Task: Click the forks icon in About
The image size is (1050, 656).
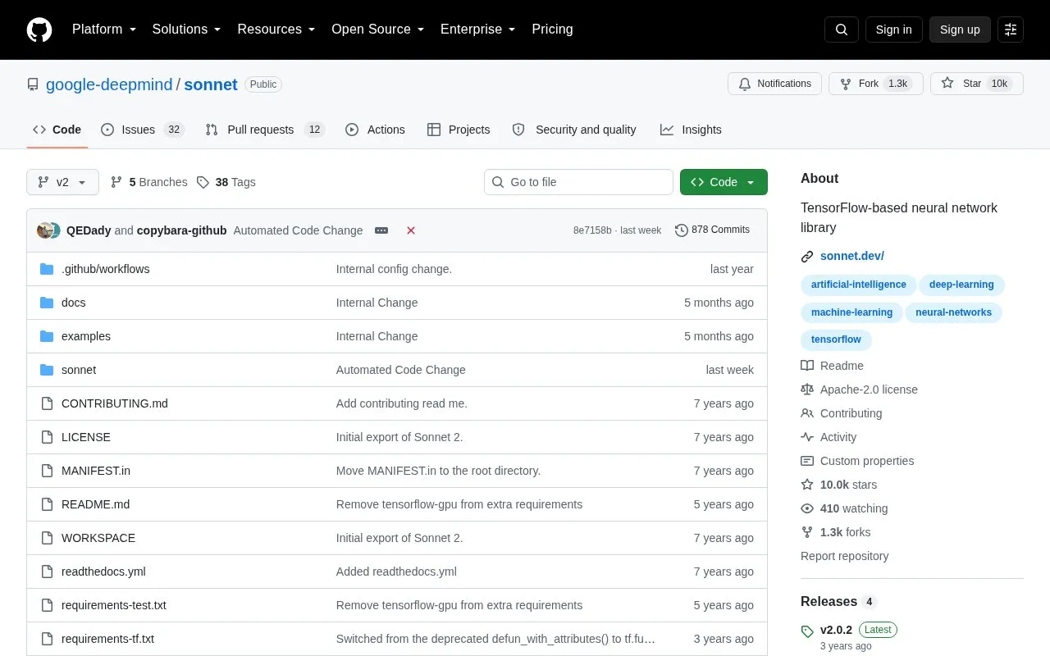Action: (807, 532)
